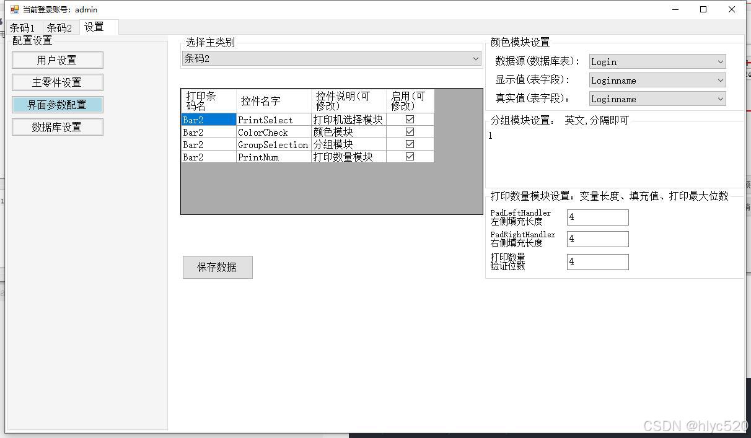
Task: Toggle 启用 checkbox for PrintNum row
Action: (410, 157)
